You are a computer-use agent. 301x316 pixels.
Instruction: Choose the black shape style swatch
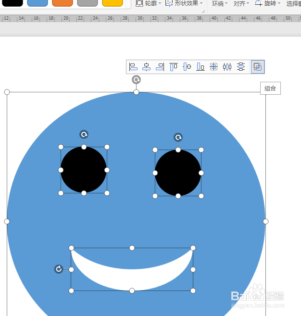coord(13,3)
